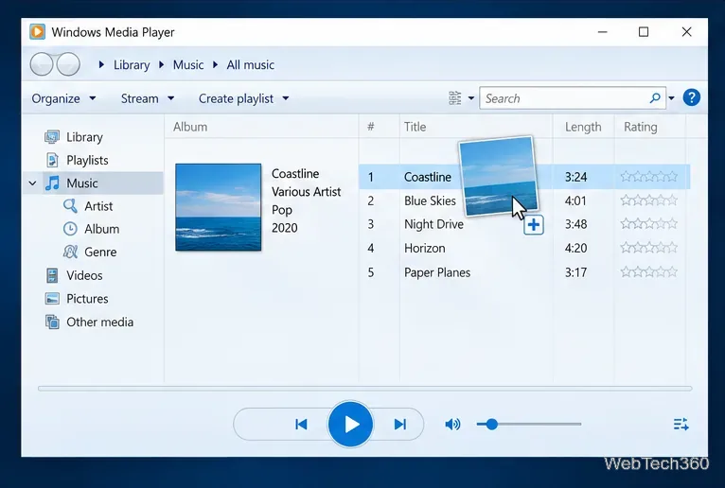This screenshot has width=725, height=488.
Task: Rate the Night Drive track stars
Action: pyautogui.click(x=648, y=223)
